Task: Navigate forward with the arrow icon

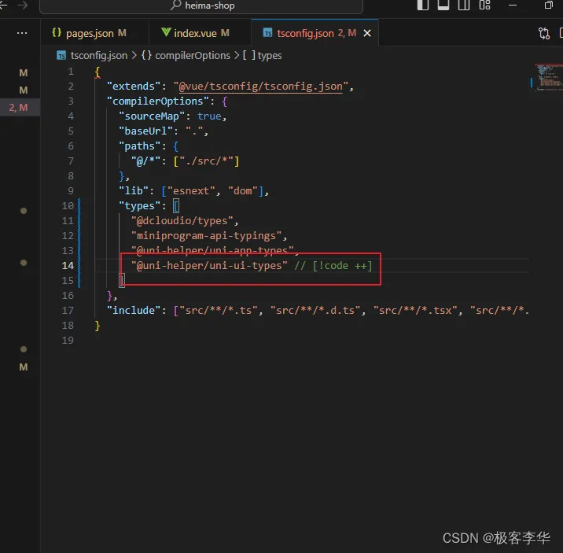Action: pos(23,5)
